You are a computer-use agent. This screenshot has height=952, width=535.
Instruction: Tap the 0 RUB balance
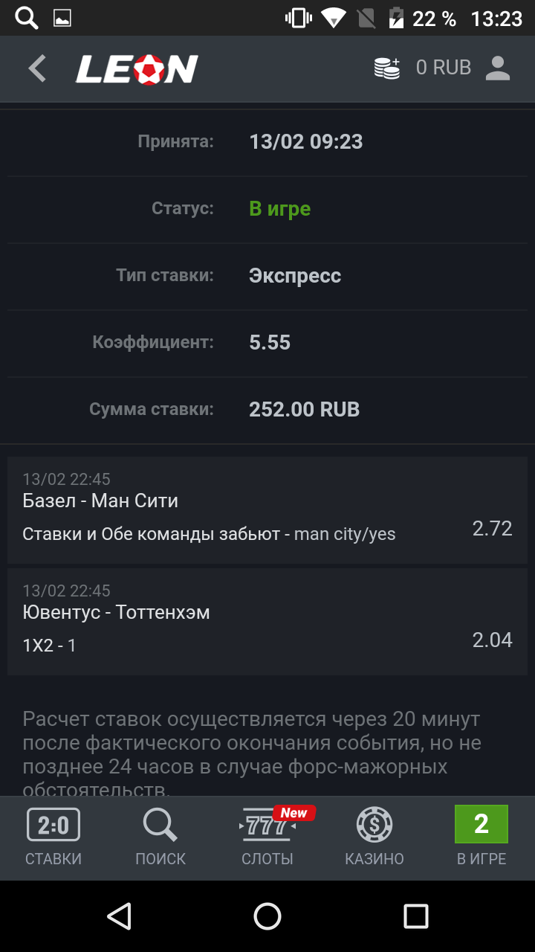click(444, 68)
